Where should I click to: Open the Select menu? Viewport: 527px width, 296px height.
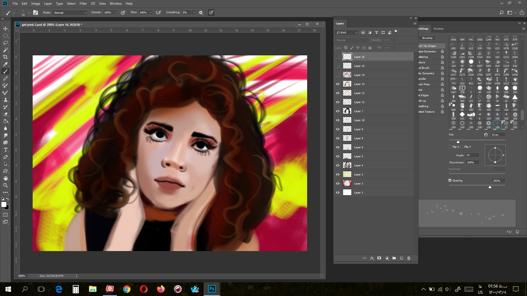pos(71,4)
